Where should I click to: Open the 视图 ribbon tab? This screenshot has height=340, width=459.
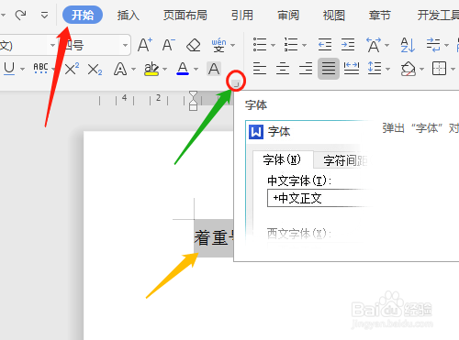pyautogui.click(x=334, y=15)
